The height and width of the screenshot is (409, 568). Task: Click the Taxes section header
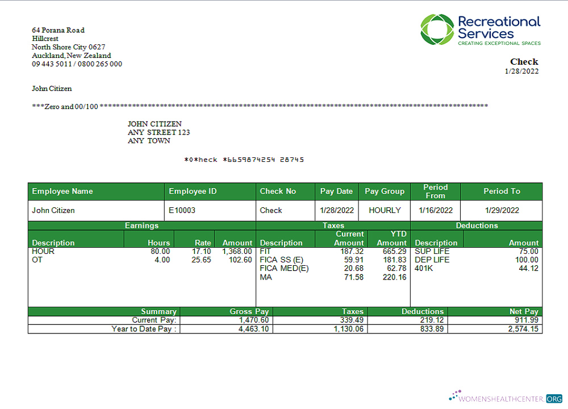[333, 226]
